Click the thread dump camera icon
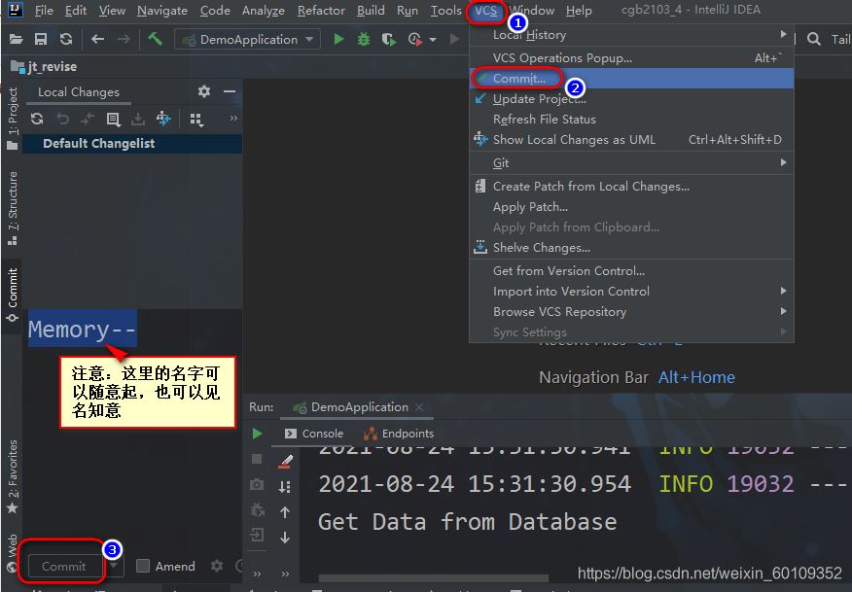This screenshot has height=592, width=852. [257, 484]
